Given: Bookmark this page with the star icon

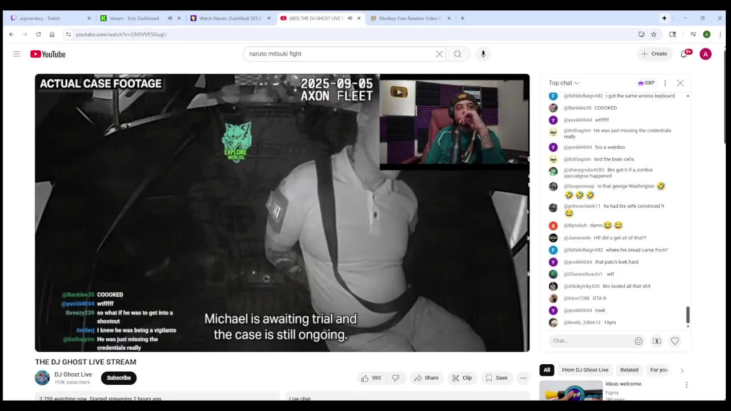Looking at the screenshot, I should tap(654, 34).
